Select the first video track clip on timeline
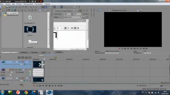The image size is (170, 95). pyautogui.click(x=38, y=64)
